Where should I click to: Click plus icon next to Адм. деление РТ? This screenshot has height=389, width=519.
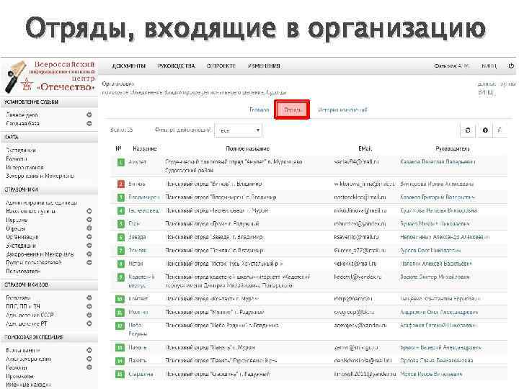tap(89, 323)
